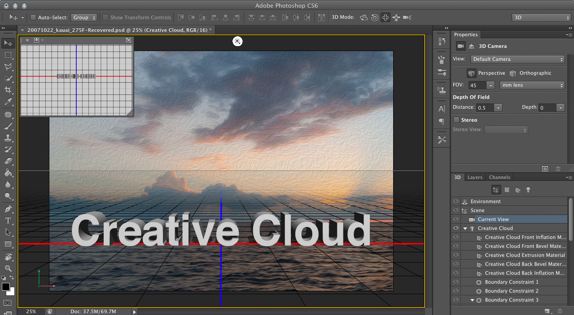The image size is (574, 315).
Task: Switch to the Channels tab
Action: tap(500, 177)
